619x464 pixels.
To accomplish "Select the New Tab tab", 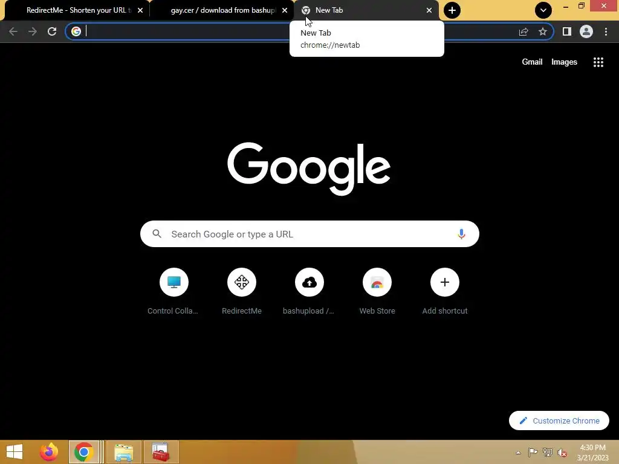I will pyautogui.click(x=366, y=10).
